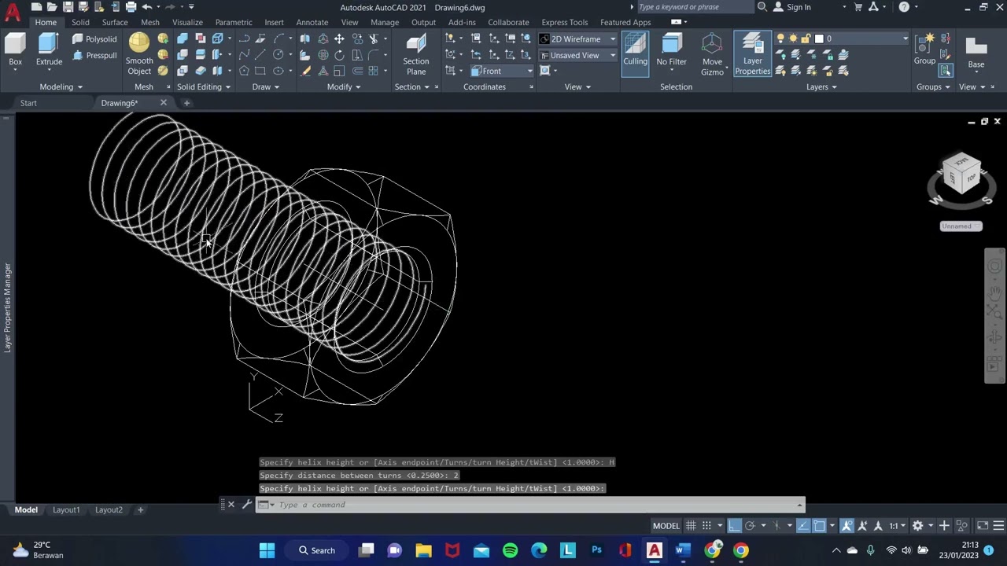Click the Section Plane tool
Viewport: 1007px width, 566px height.
pos(416,55)
